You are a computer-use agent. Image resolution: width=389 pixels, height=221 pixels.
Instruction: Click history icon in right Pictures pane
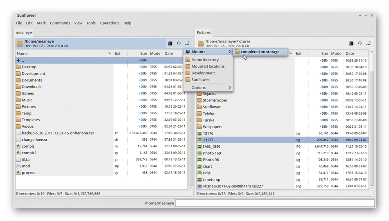(360, 43)
